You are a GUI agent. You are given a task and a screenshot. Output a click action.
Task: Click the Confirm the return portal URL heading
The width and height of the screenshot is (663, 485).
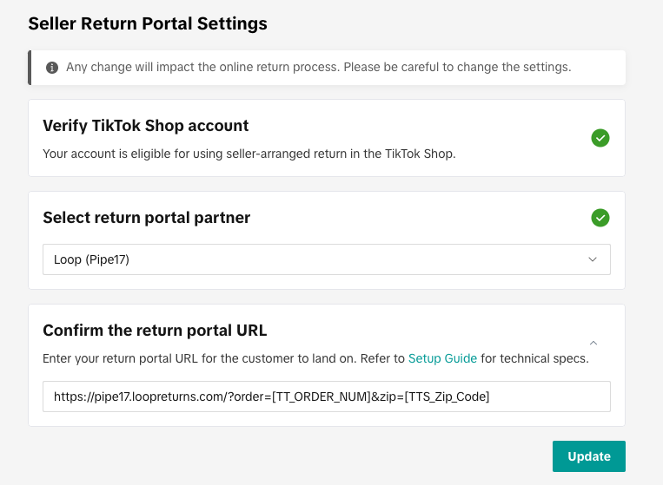(x=155, y=330)
